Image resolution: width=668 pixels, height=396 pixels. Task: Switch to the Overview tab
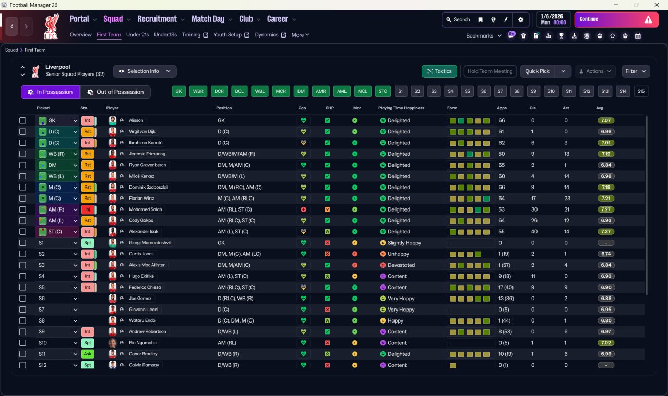pos(81,35)
